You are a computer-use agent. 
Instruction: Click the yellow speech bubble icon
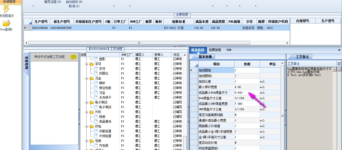click(73, 57)
